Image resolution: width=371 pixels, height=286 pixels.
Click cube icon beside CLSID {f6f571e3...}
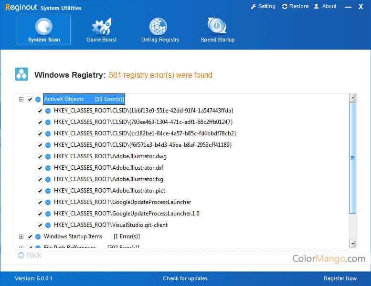point(48,145)
